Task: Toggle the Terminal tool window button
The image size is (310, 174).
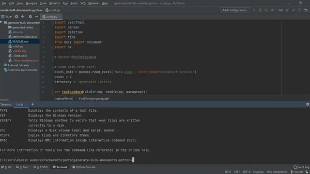Action: pos(60,167)
